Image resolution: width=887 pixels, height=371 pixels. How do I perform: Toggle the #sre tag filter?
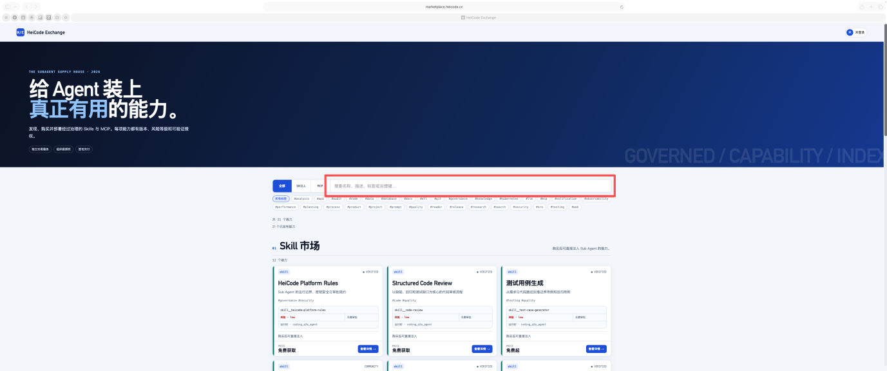(539, 207)
